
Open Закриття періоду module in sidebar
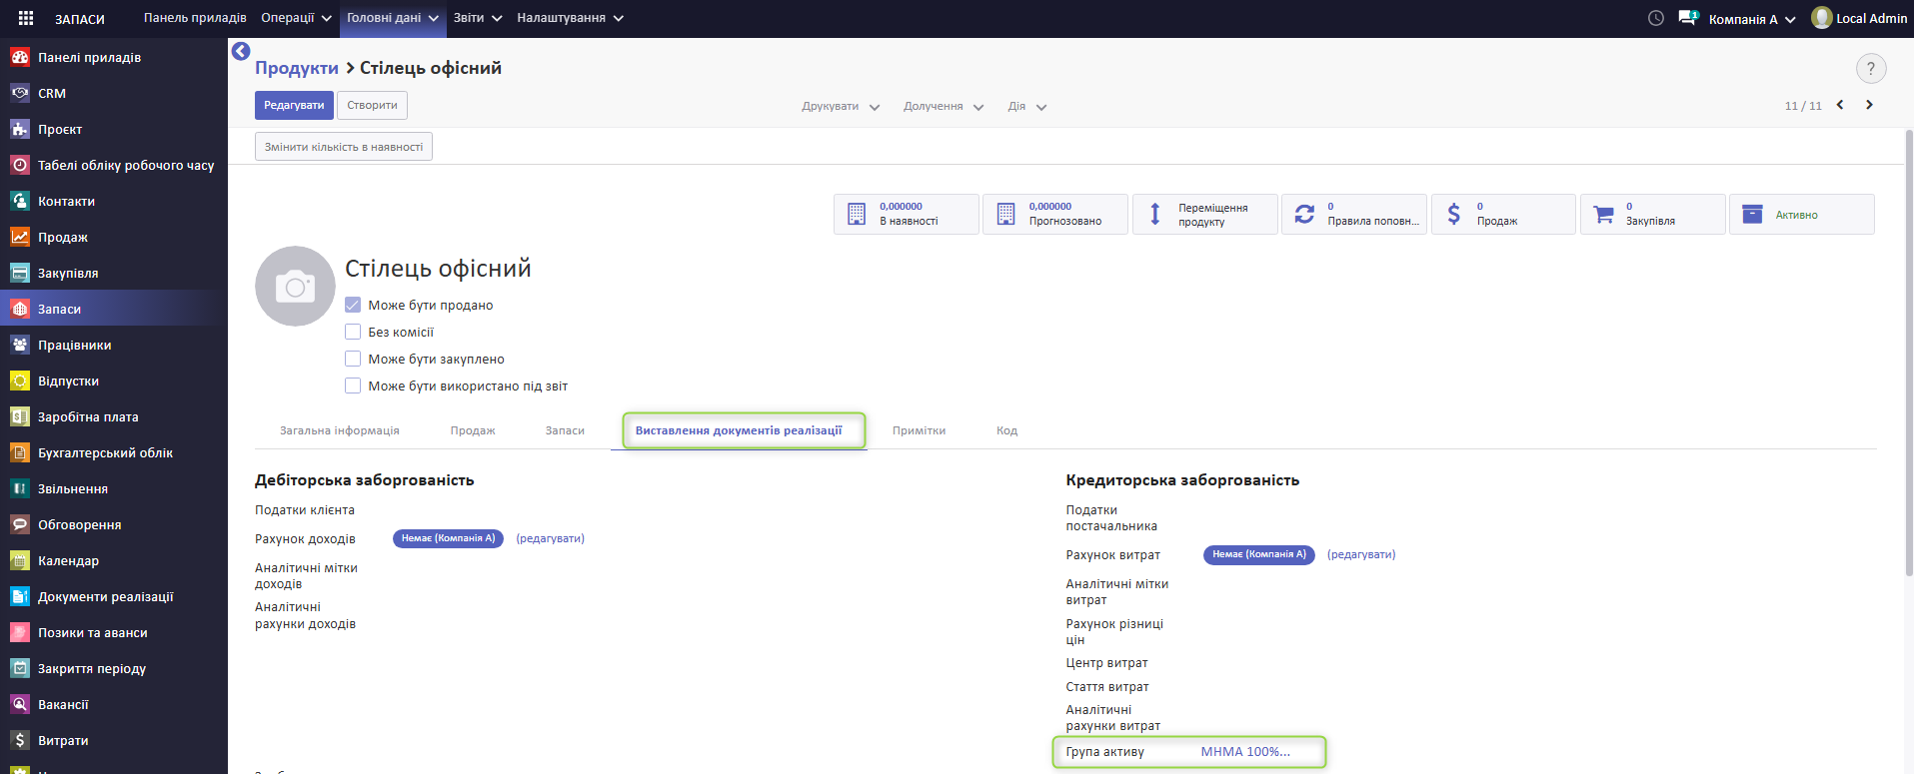pos(114,668)
